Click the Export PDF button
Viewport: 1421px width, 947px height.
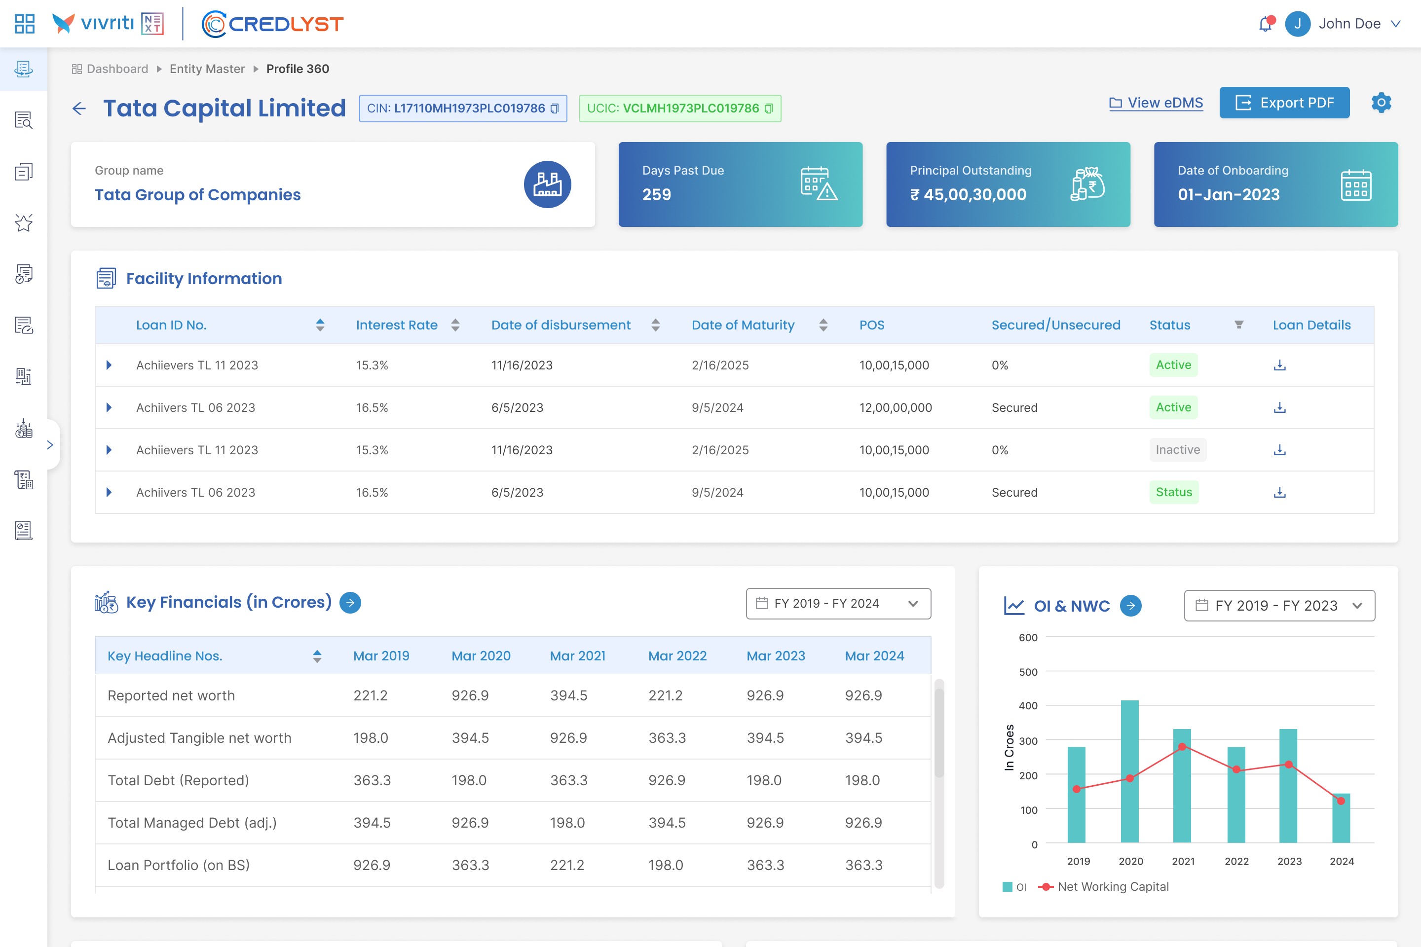click(1284, 103)
